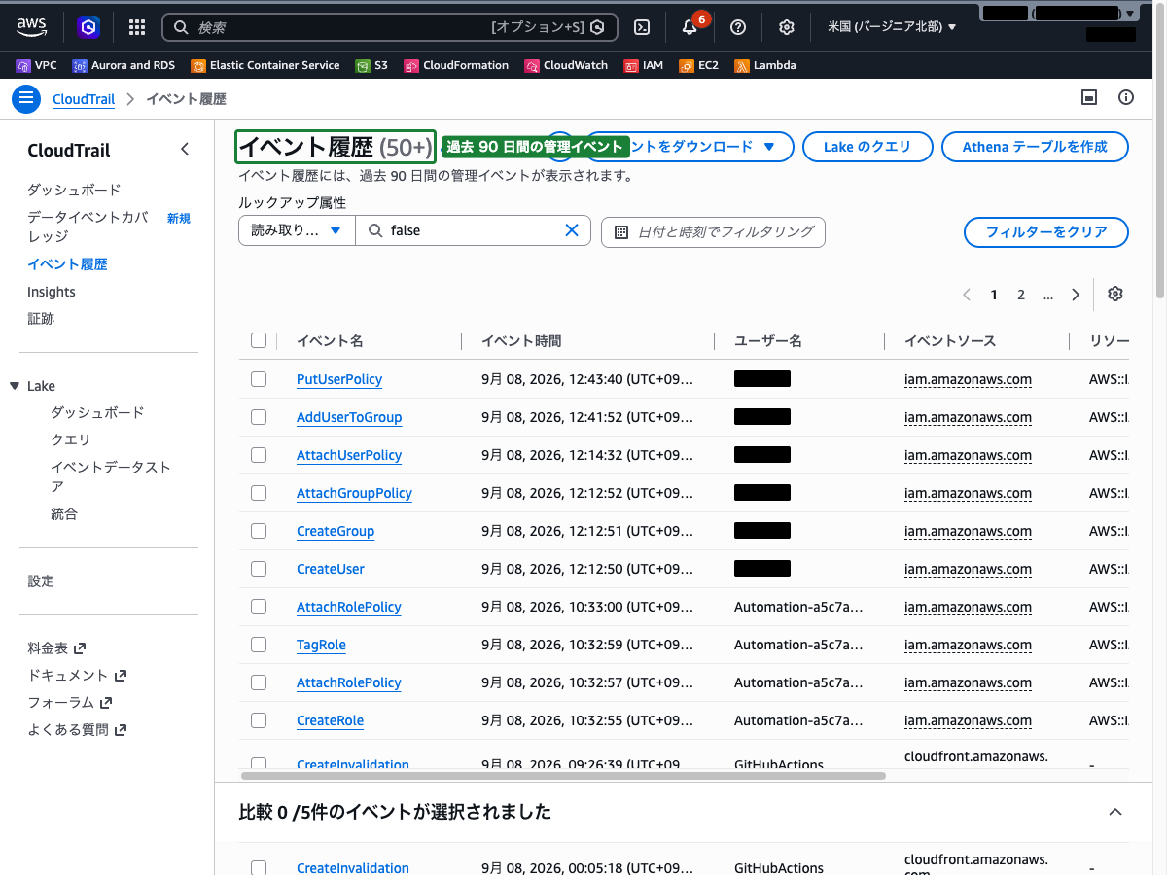
Task: Open the CloudFormation bookmark
Action: tap(456, 65)
